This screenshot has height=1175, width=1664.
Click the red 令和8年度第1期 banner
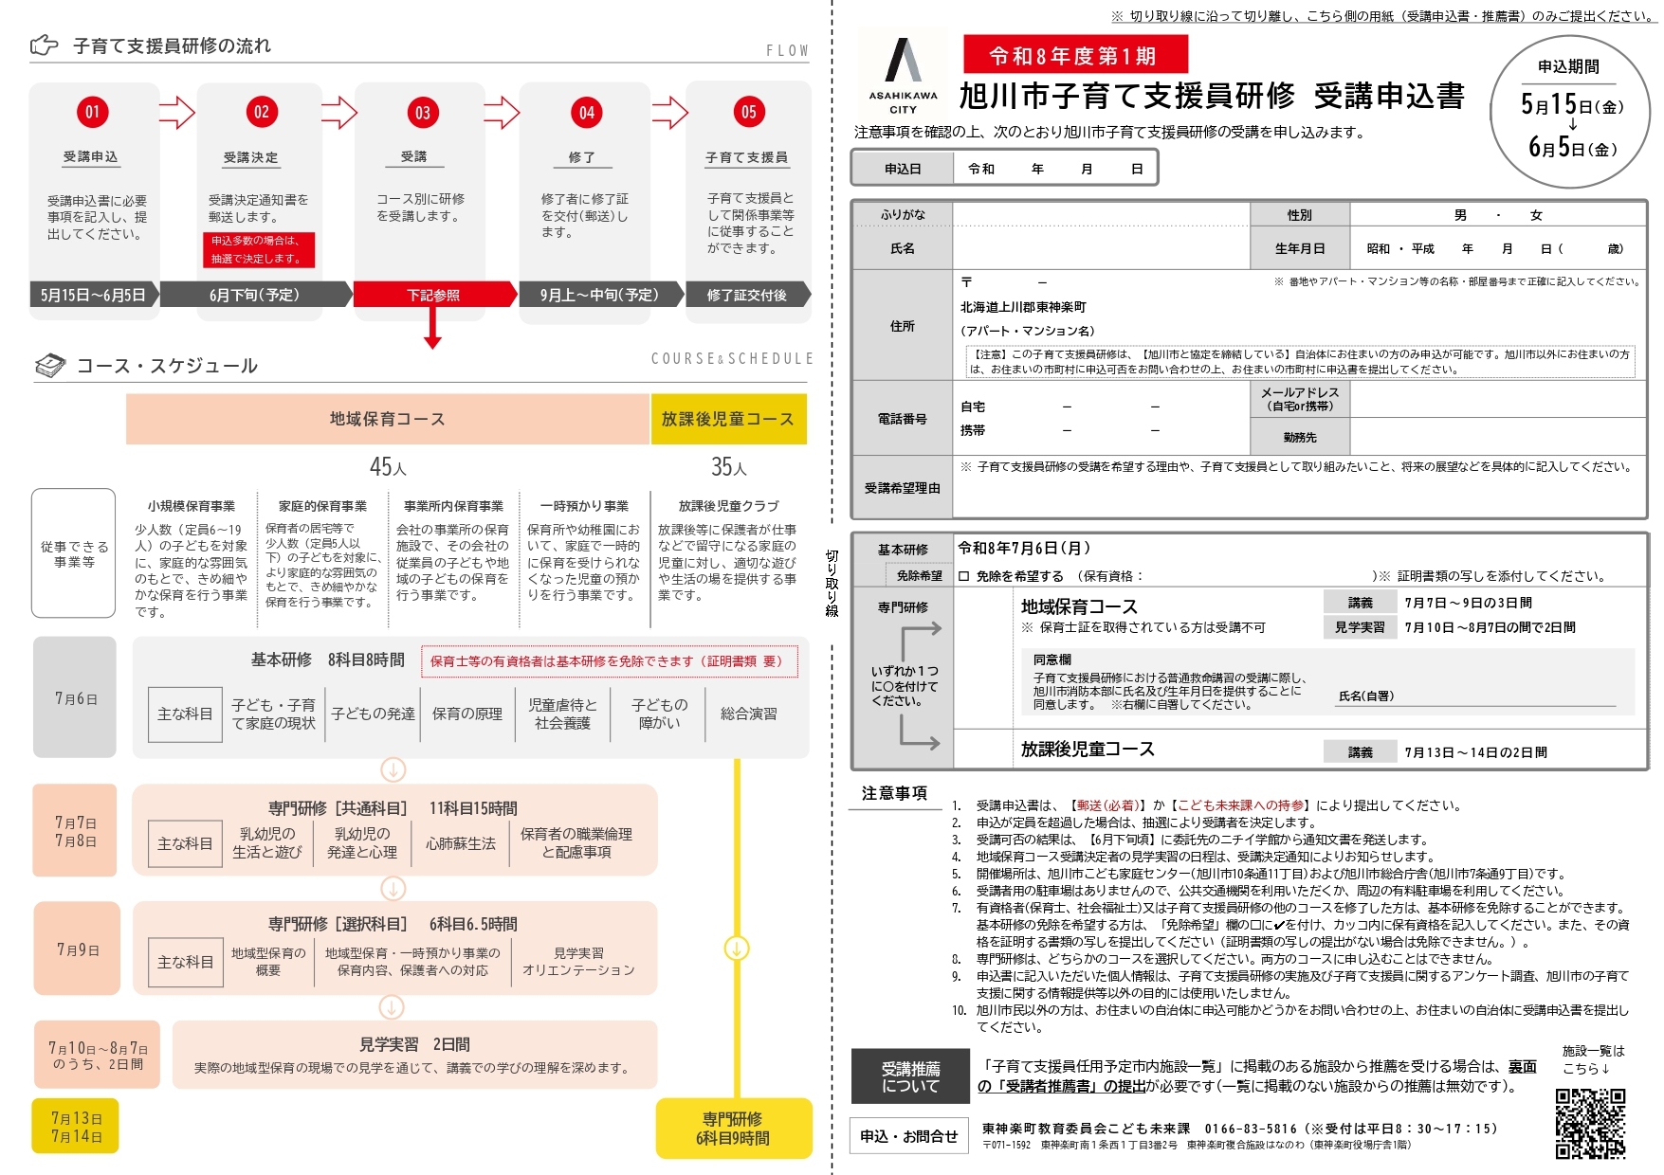tap(1074, 55)
